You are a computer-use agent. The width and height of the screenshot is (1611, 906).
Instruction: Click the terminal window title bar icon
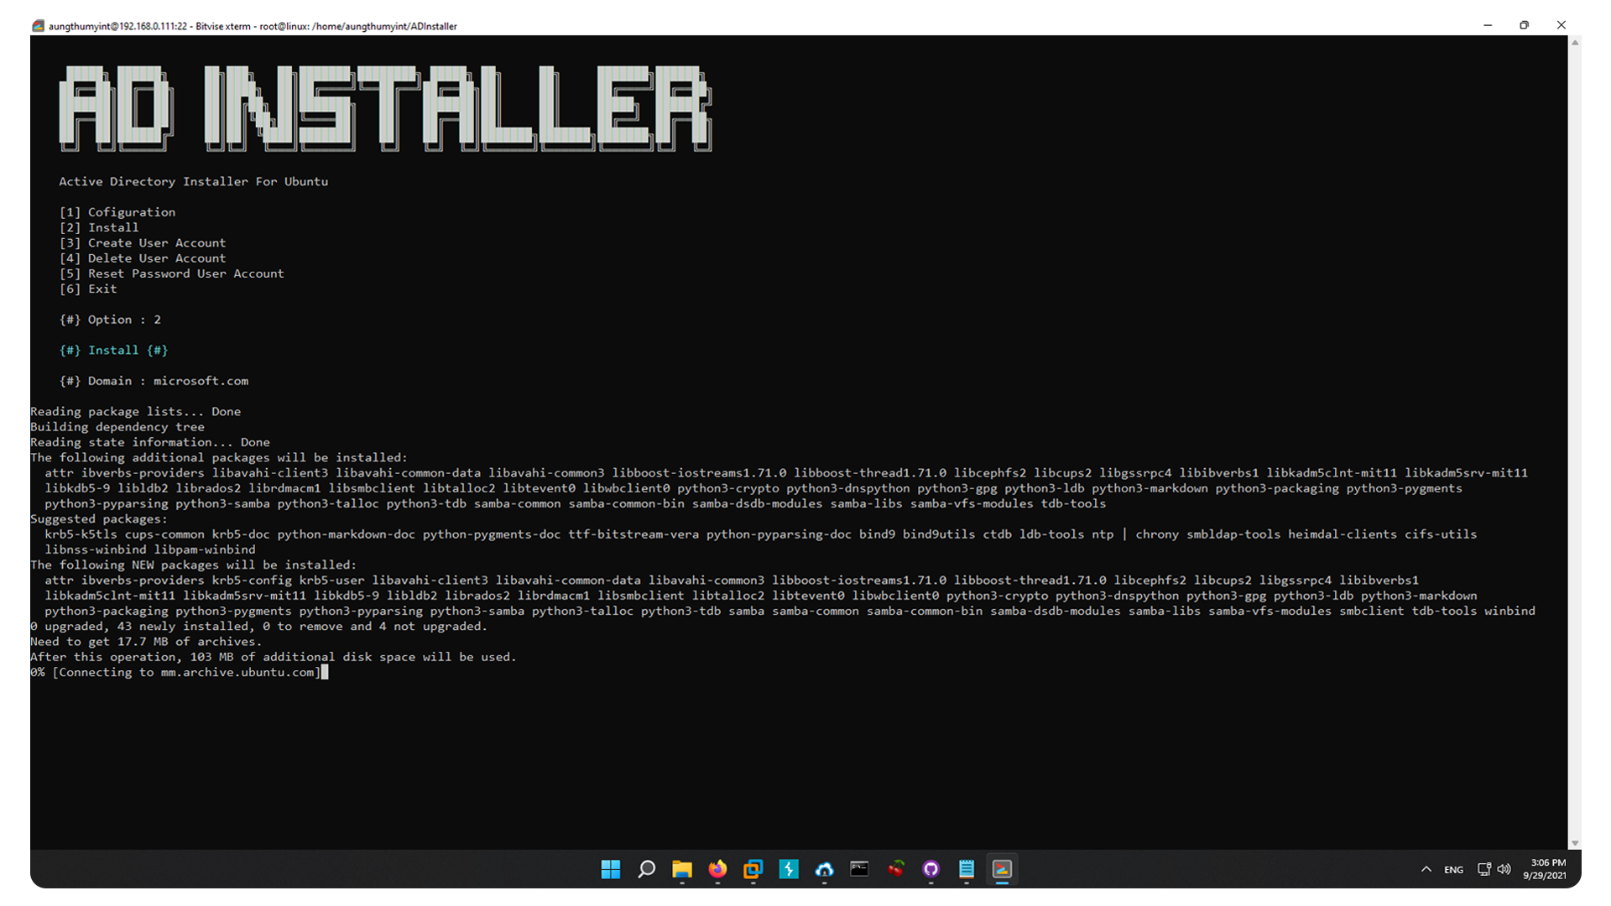point(38,25)
